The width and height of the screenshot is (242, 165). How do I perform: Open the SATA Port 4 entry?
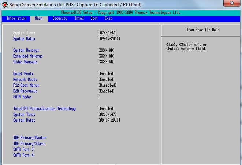[23, 155]
